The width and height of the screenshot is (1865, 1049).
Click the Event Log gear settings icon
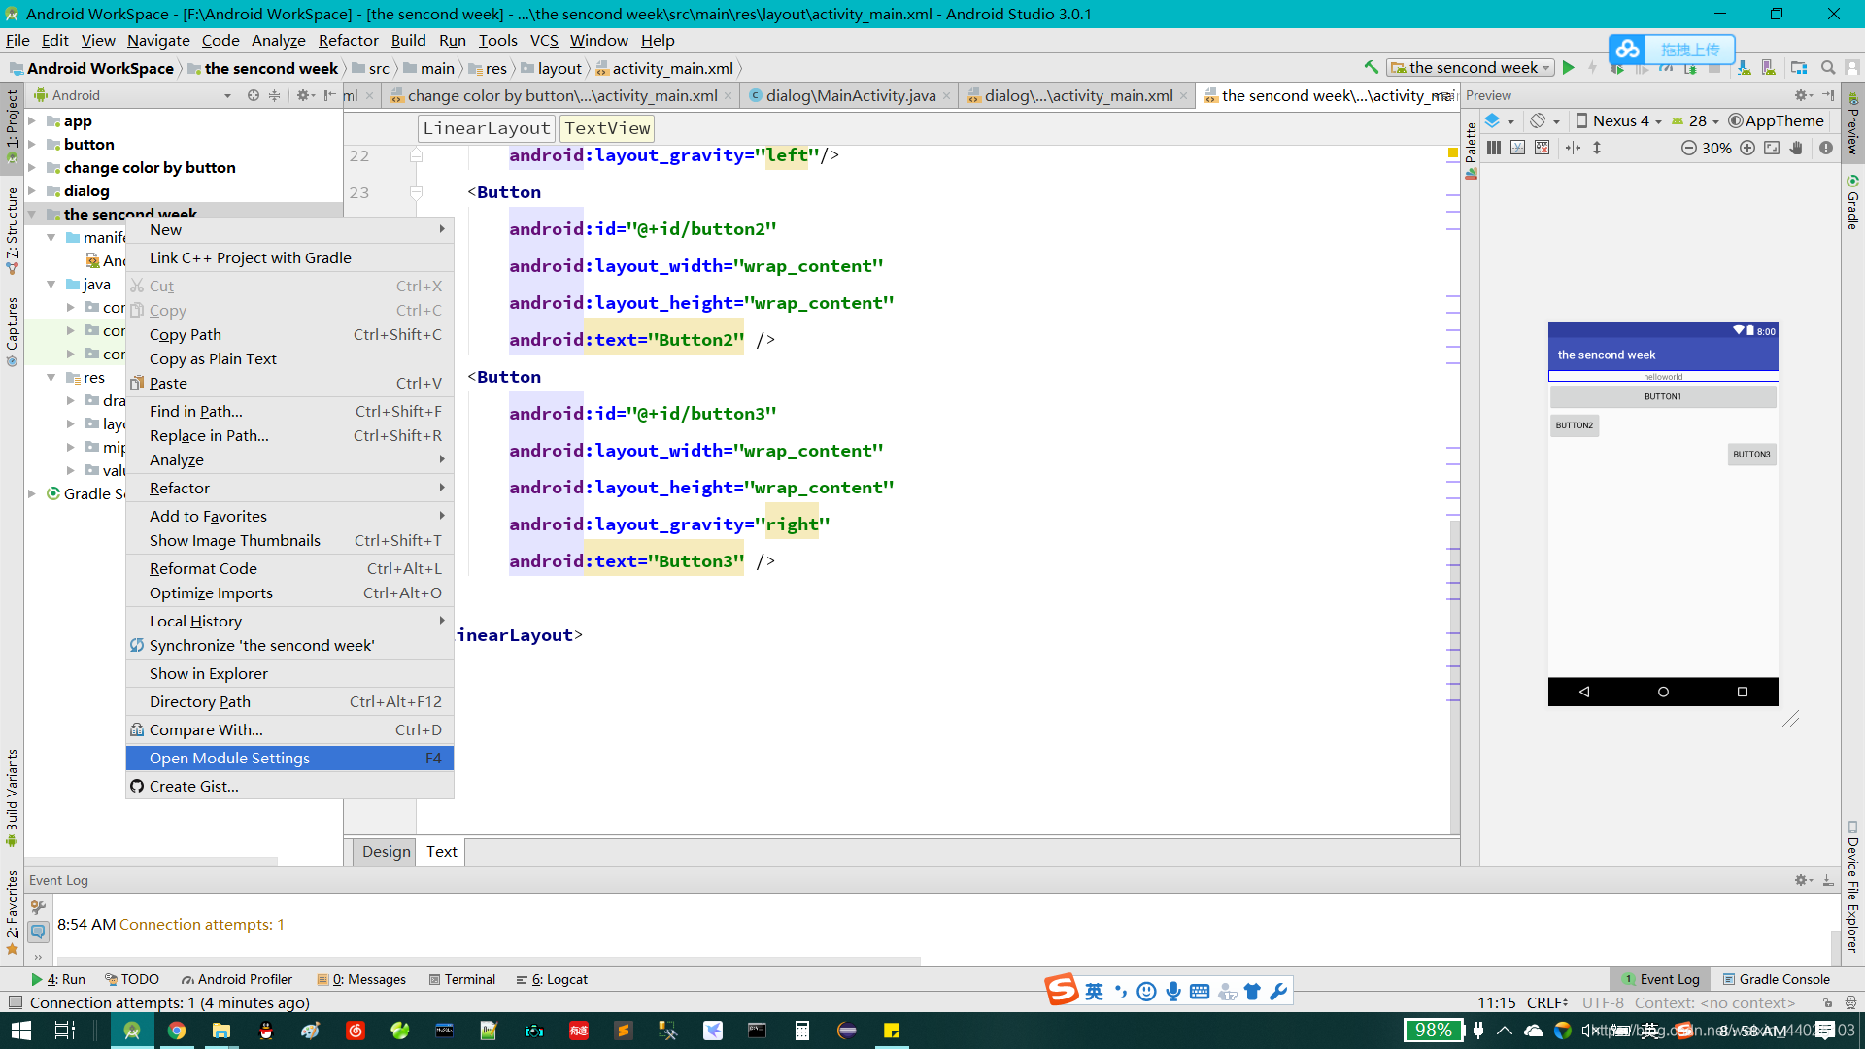(1803, 880)
